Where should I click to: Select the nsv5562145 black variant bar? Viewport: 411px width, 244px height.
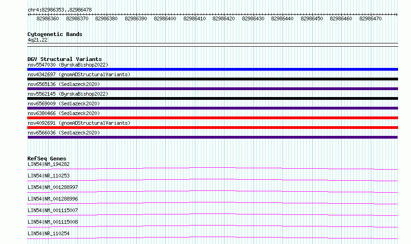pyautogui.click(x=212, y=98)
